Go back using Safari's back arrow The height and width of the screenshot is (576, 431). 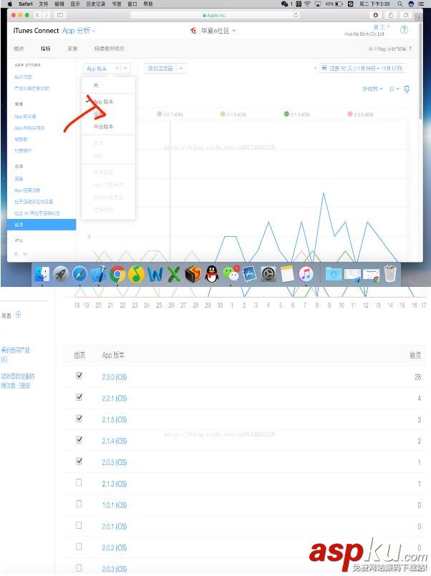[x=37, y=15]
